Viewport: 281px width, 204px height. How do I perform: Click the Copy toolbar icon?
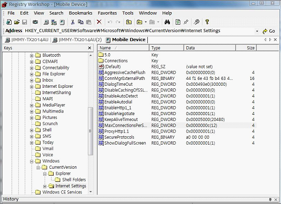coord(81,22)
